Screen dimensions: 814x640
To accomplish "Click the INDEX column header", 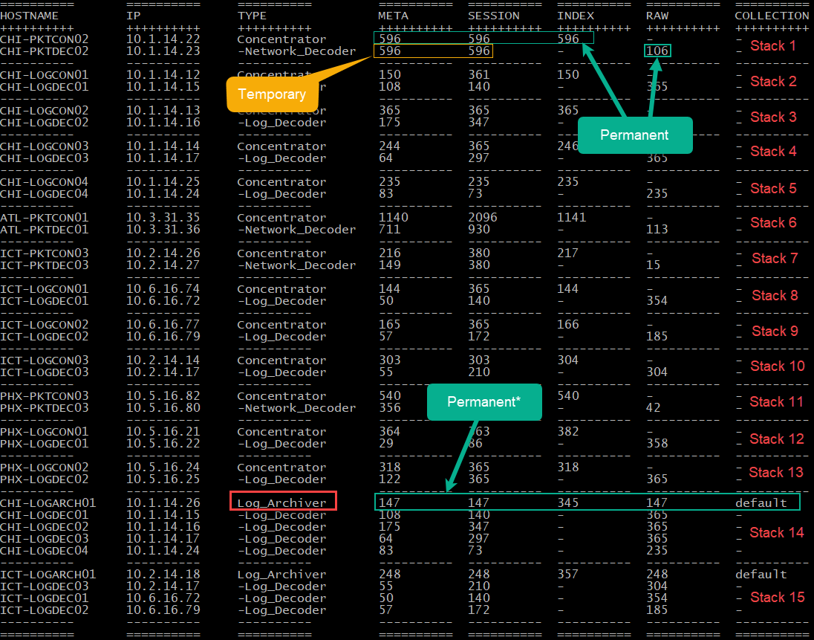I will pyautogui.click(x=575, y=16).
